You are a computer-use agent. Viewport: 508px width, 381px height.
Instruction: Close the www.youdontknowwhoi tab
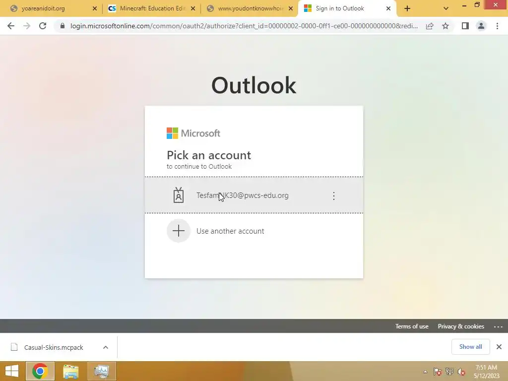coord(291,9)
